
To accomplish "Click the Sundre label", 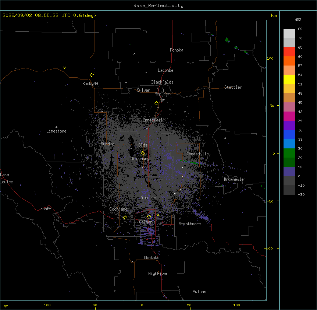I will 107,144.
